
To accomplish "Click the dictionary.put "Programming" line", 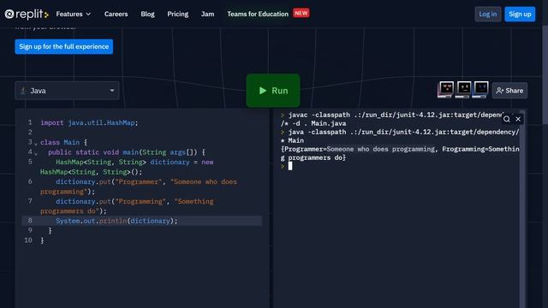I will click(x=127, y=206).
